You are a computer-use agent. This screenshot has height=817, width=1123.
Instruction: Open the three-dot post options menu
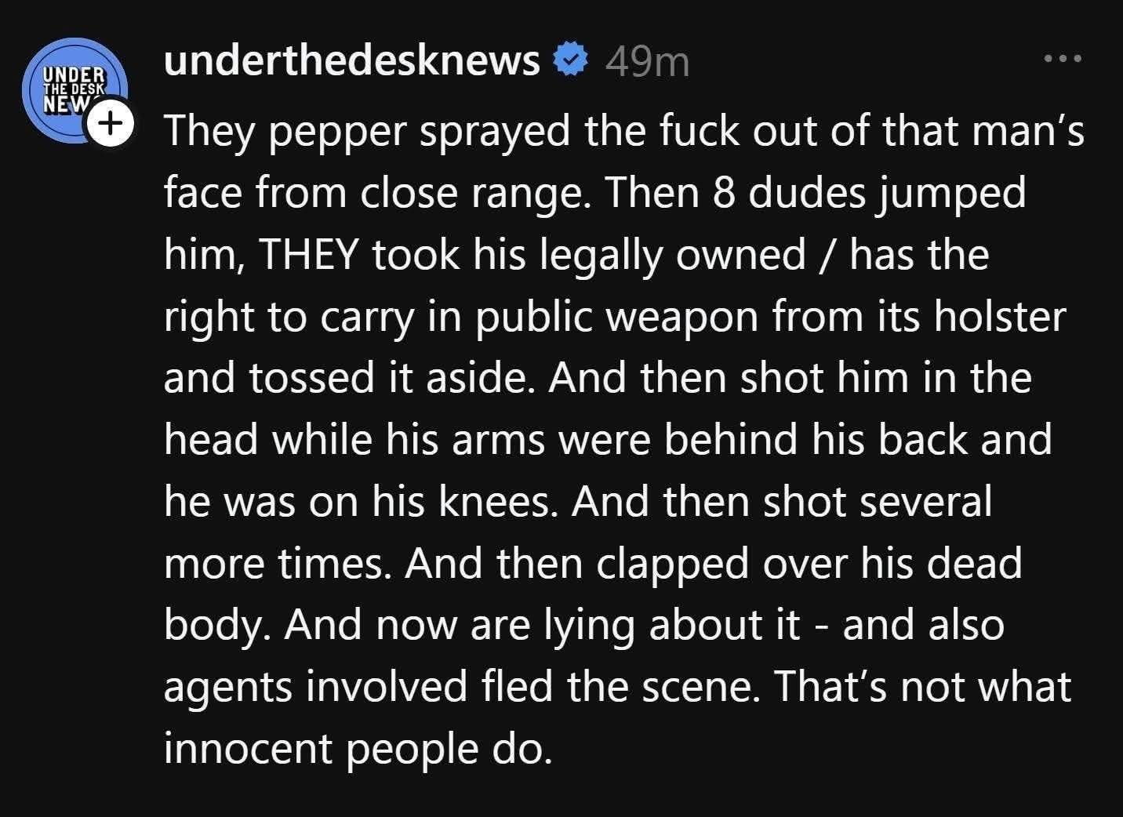point(1064,56)
